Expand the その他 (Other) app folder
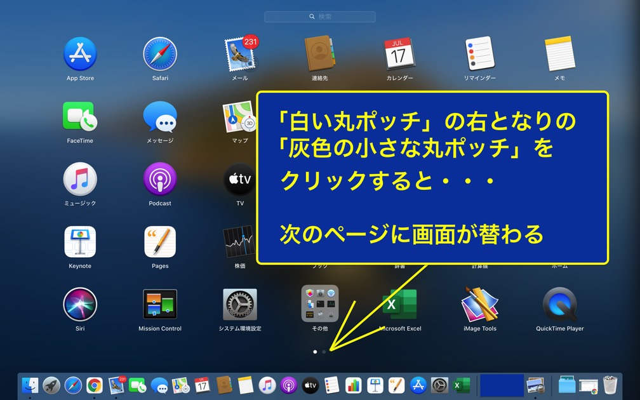Screen dimensions: 640x400 tap(319, 305)
